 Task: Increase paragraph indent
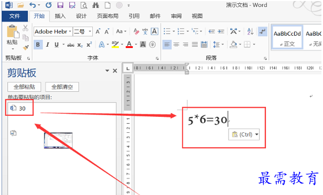(221, 31)
